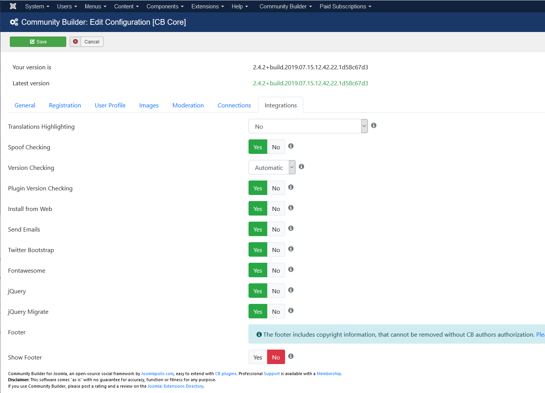
Task: Click info icon beside Spoof Checking
Action: (291, 146)
